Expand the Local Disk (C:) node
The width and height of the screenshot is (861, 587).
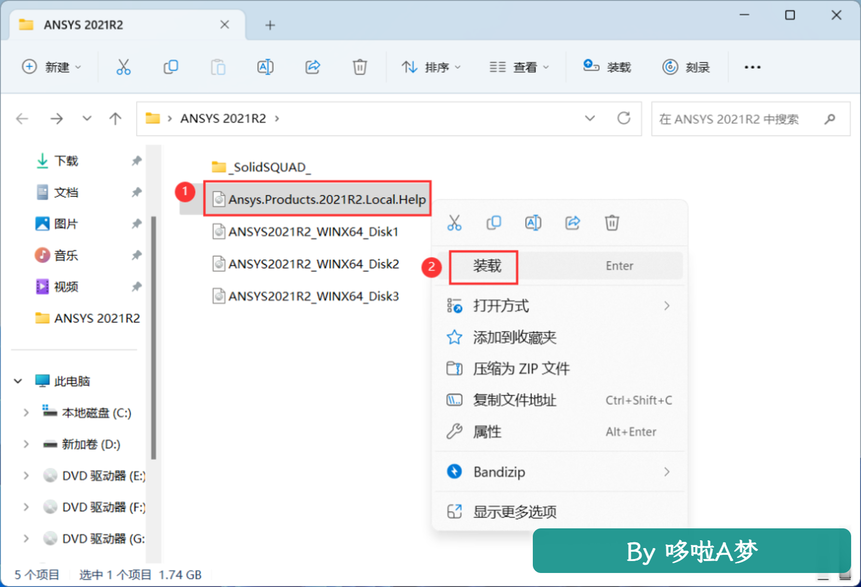click(26, 413)
